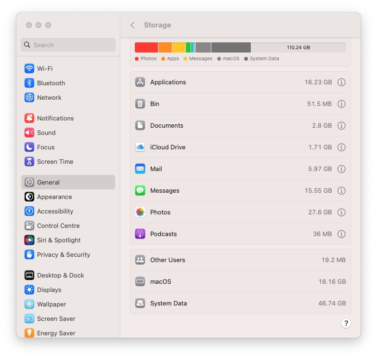Click the orange Apps segment in storage bar
Screen dimensions: 377x358
[x=165, y=47]
